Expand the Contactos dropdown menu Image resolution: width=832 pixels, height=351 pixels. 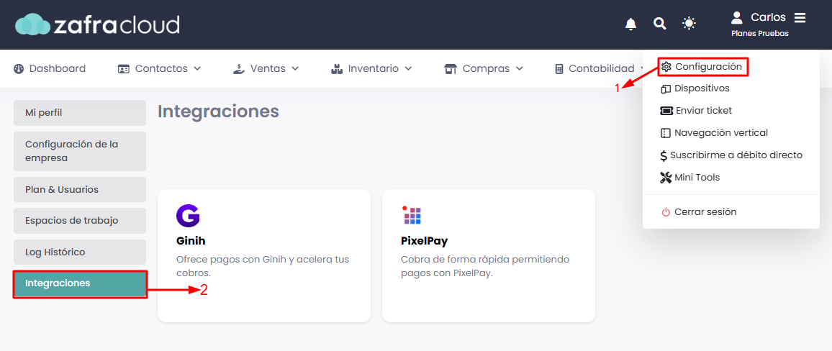(x=159, y=69)
